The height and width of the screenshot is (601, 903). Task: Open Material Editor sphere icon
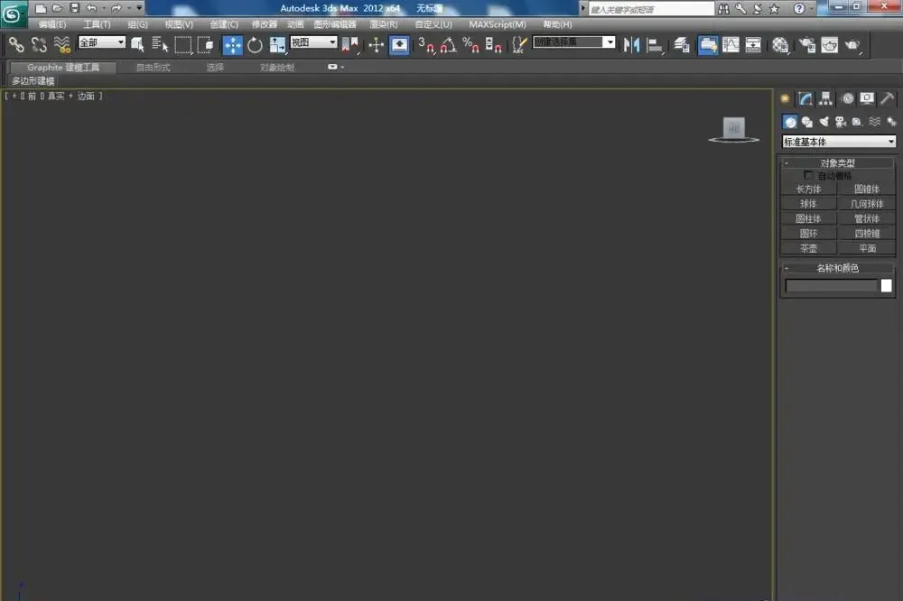pyautogui.click(x=780, y=45)
